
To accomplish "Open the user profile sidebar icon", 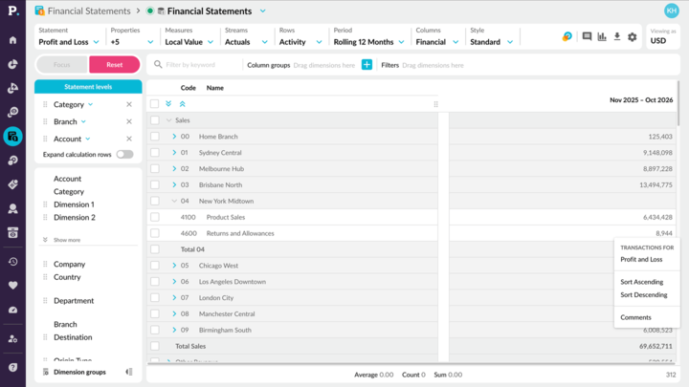I will (x=12, y=208).
